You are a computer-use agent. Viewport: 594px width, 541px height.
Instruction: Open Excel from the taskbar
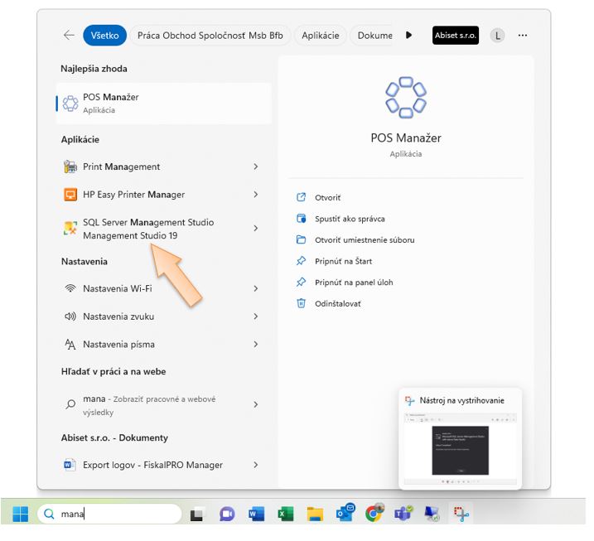tap(286, 514)
